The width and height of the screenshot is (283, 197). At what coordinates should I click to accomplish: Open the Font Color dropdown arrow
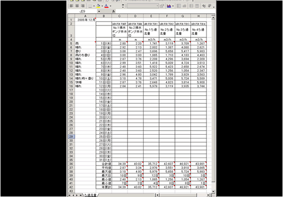coord(110,6)
